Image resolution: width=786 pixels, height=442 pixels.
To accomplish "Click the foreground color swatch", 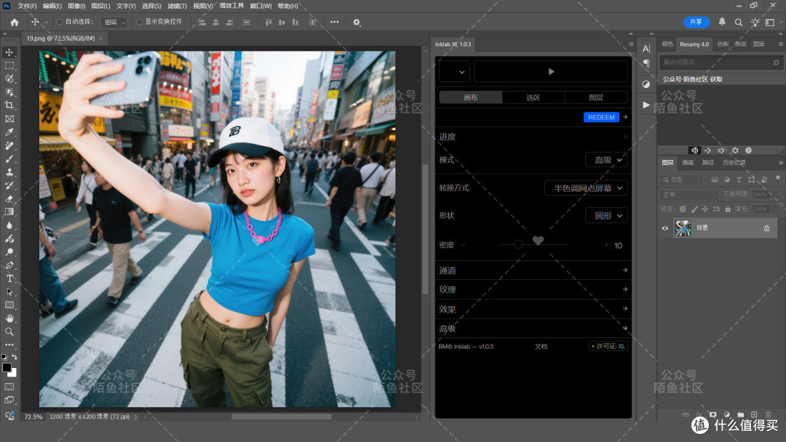I will click(7, 368).
